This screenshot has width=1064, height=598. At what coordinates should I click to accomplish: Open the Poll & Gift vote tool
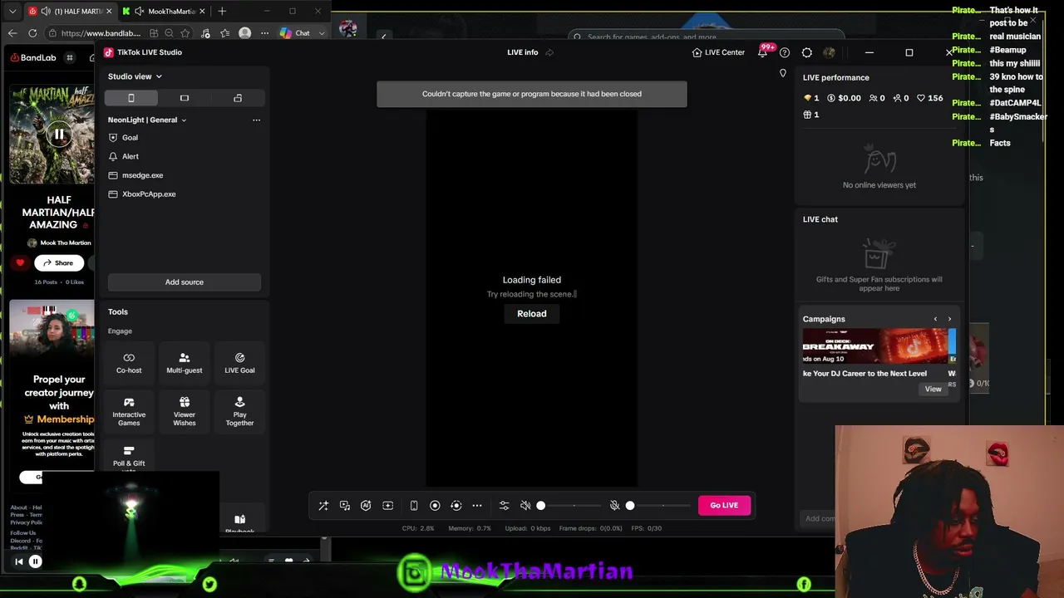[x=129, y=457]
